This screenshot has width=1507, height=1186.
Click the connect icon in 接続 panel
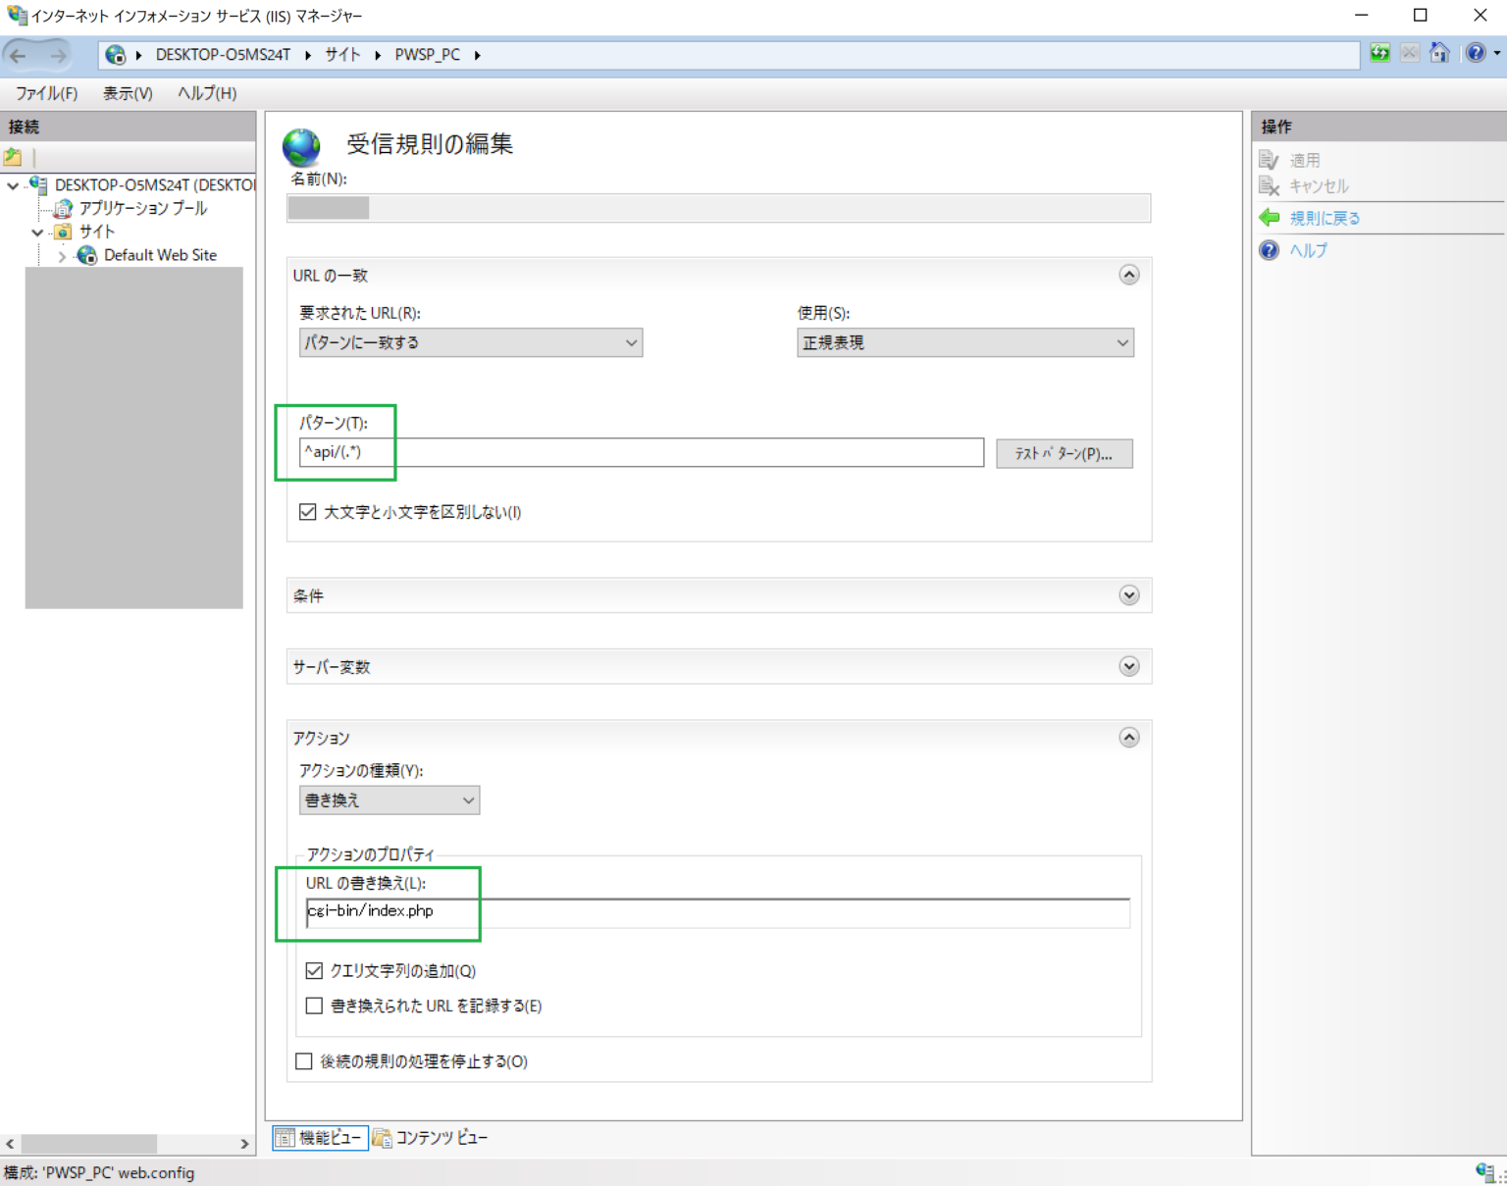click(x=13, y=157)
